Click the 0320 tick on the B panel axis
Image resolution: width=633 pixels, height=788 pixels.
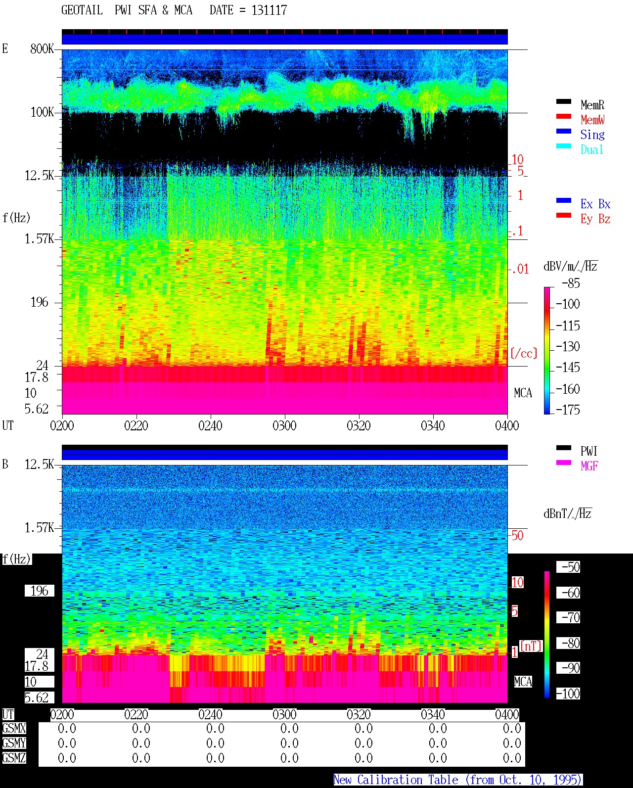pos(359,715)
